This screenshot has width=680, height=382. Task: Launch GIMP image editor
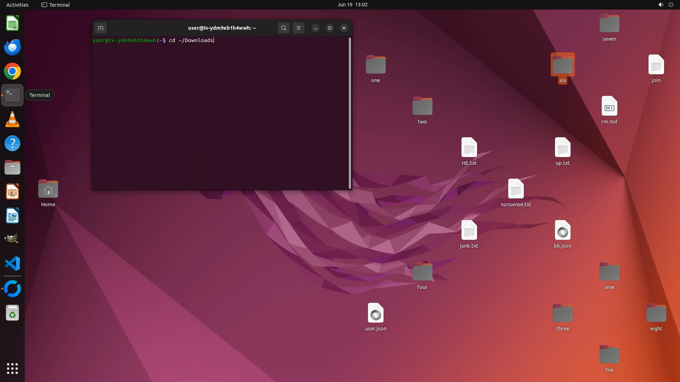[x=12, y=239]
